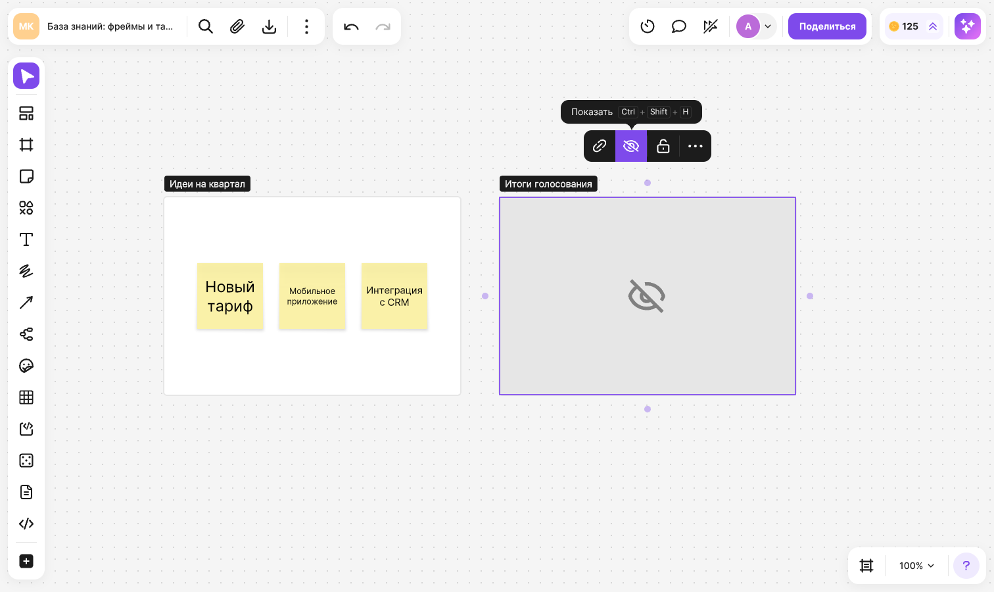994x592 pixels.
Task: Select the Мобильное приложение sticky note
Action: pos(312,296)
